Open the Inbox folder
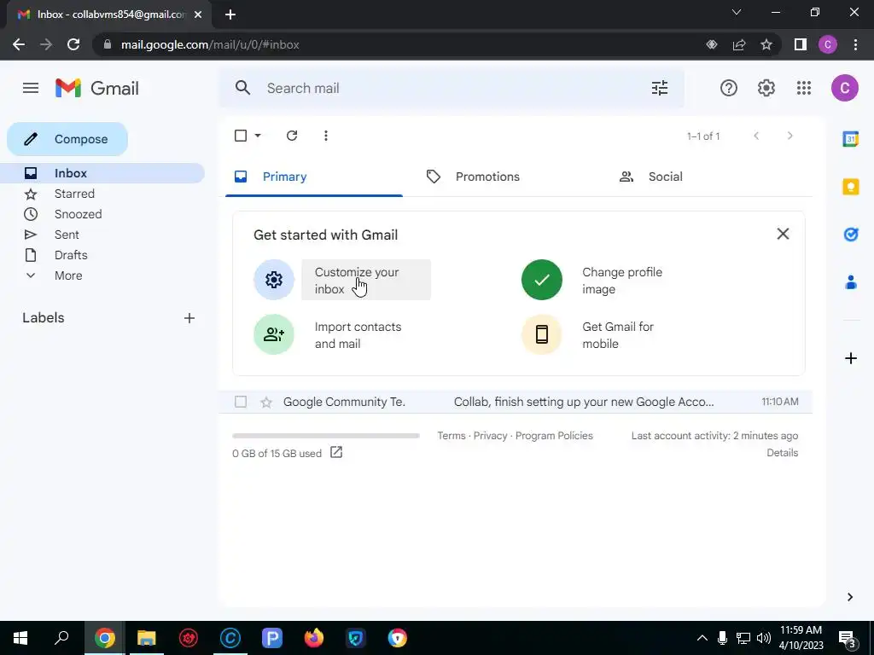The height and width of the screenshot is (655, 874). [x=102, y=173]
